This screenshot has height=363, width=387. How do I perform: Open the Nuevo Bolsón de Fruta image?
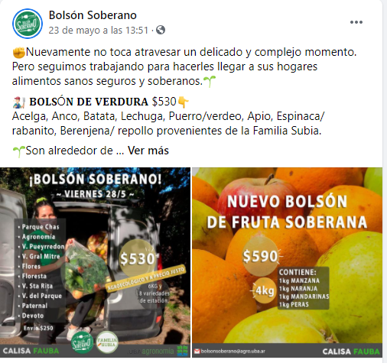(x=287, y=262)
